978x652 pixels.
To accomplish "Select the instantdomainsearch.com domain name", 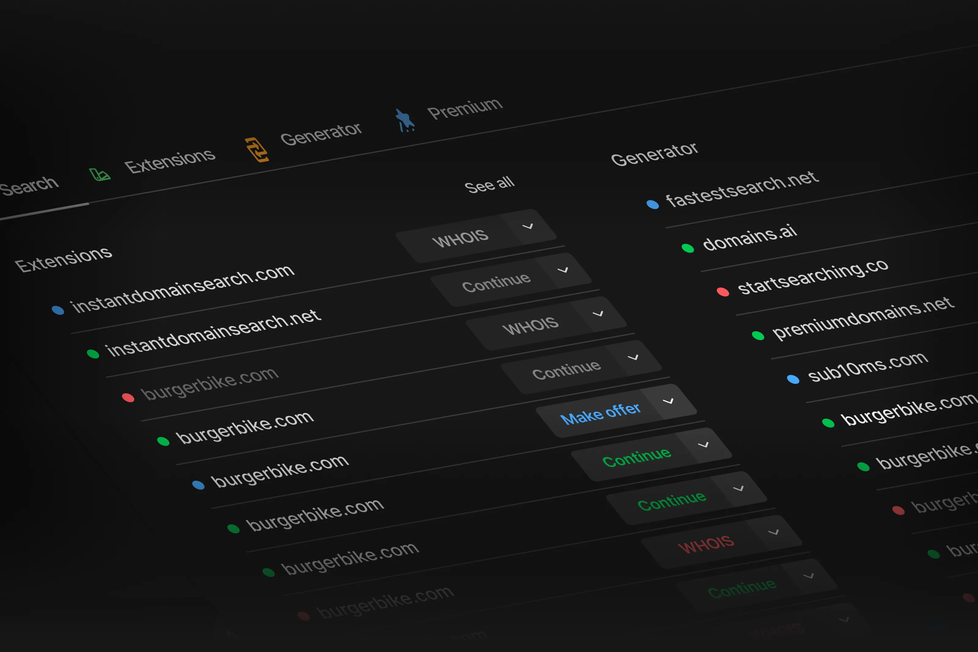I will [x=183, y=288].
